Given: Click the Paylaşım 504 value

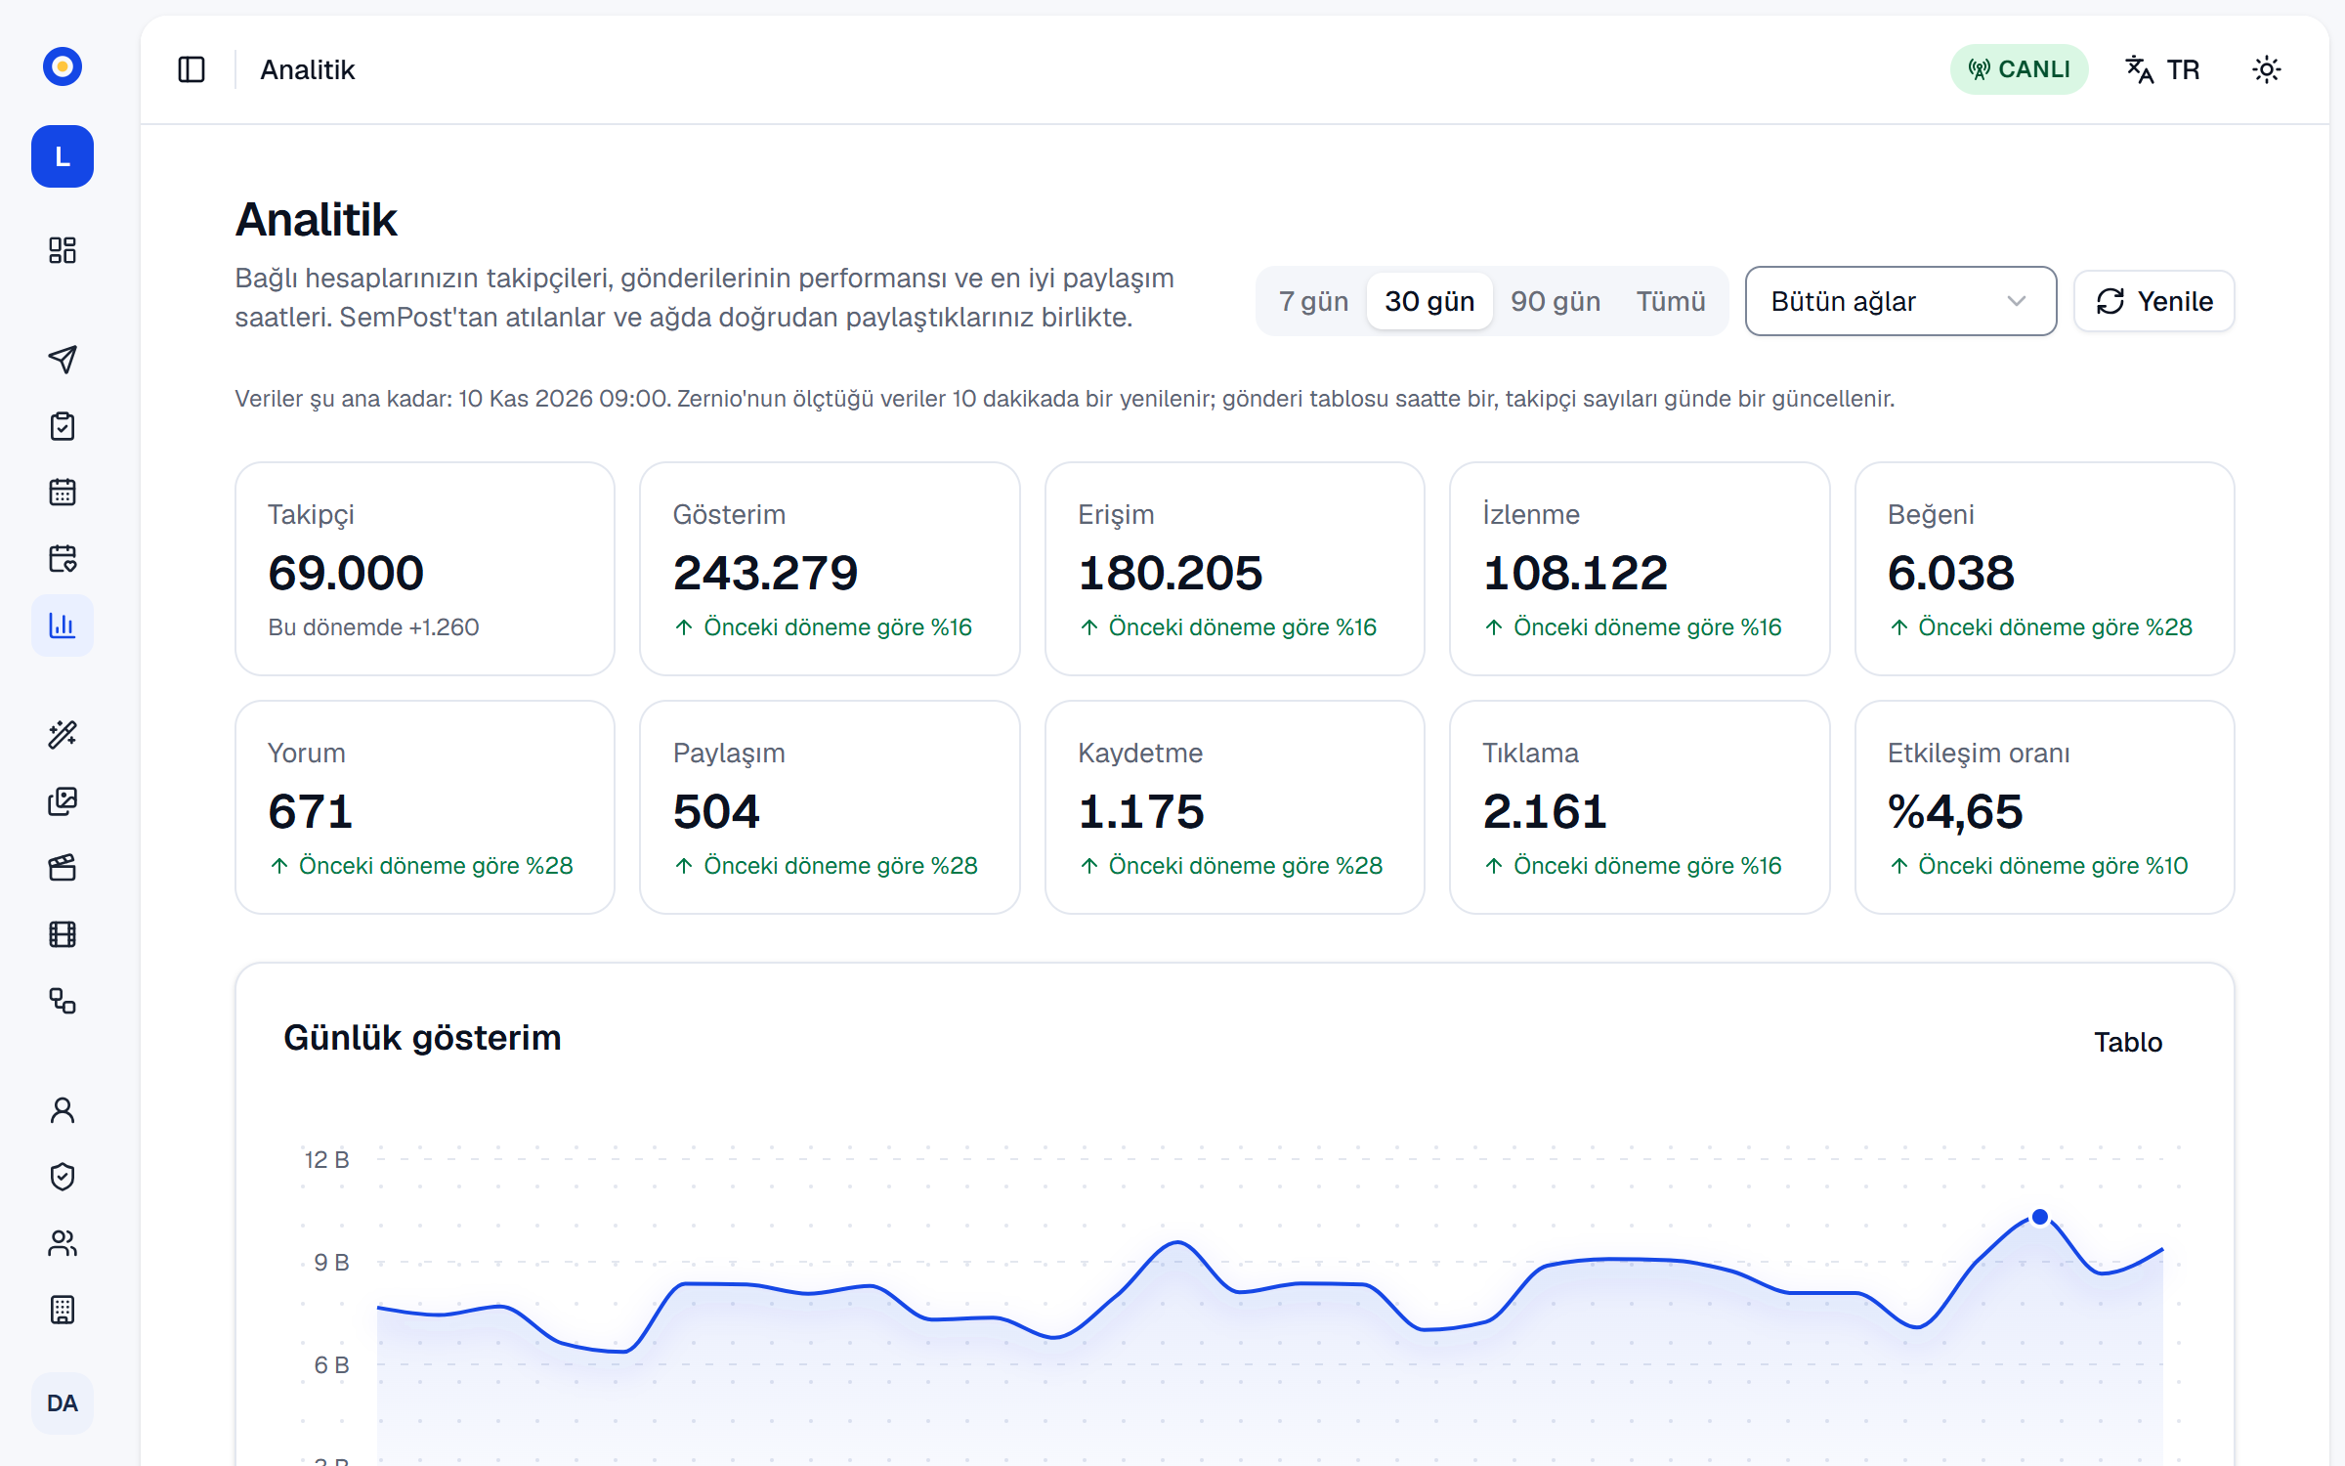Looking at the screenshot, I should tap(716, 811).
